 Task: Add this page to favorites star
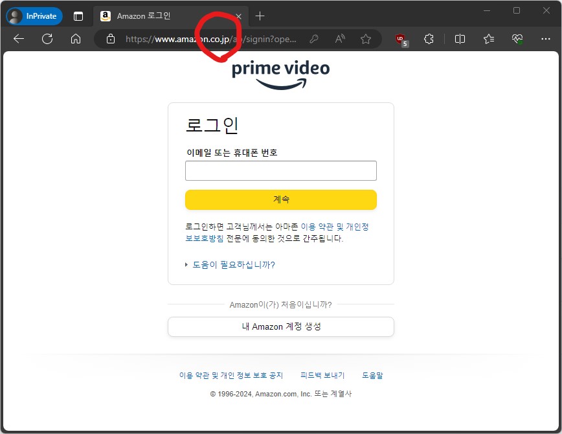click(366, 39)
